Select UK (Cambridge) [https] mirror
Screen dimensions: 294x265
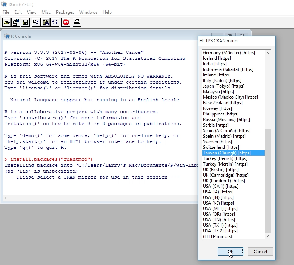coord(233,175)
